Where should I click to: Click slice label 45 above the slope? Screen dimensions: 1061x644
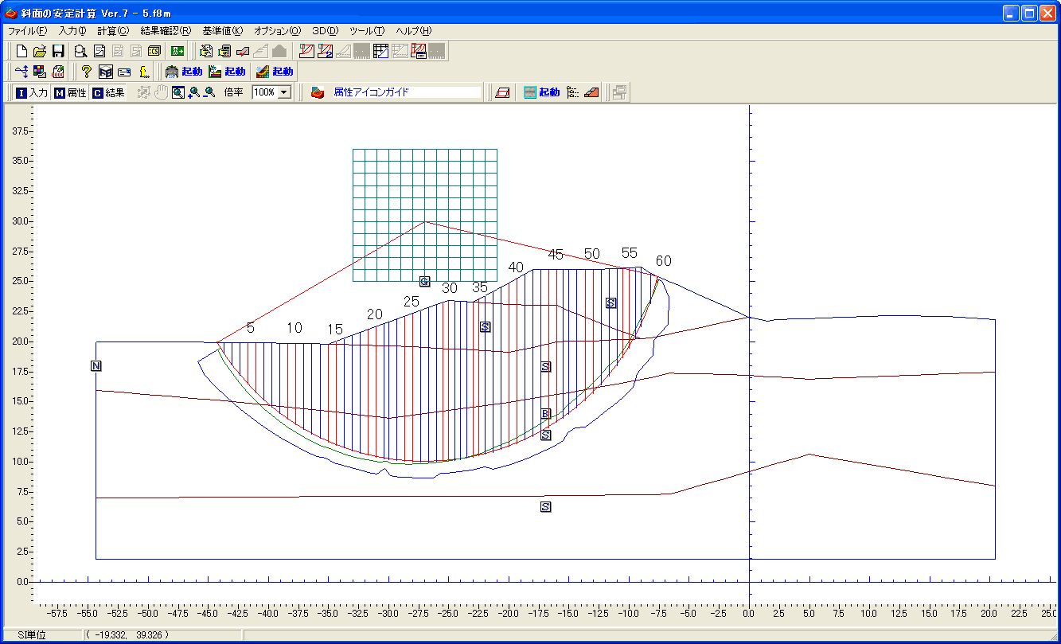(x=556, y=255)
